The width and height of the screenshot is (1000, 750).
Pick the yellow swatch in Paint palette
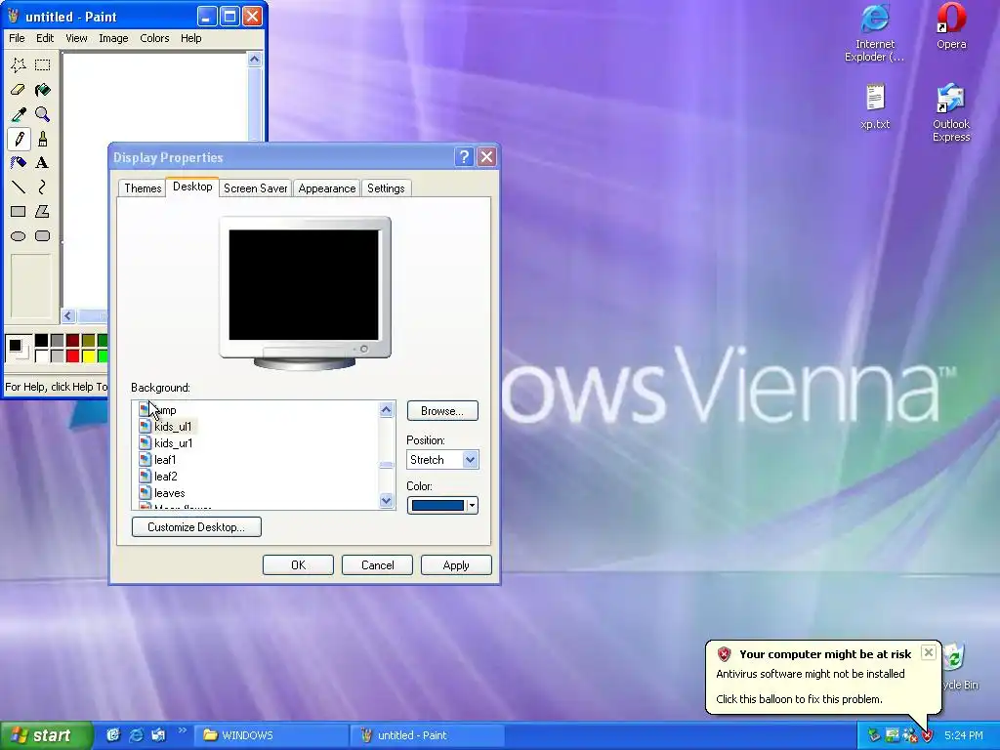point(89,355)
